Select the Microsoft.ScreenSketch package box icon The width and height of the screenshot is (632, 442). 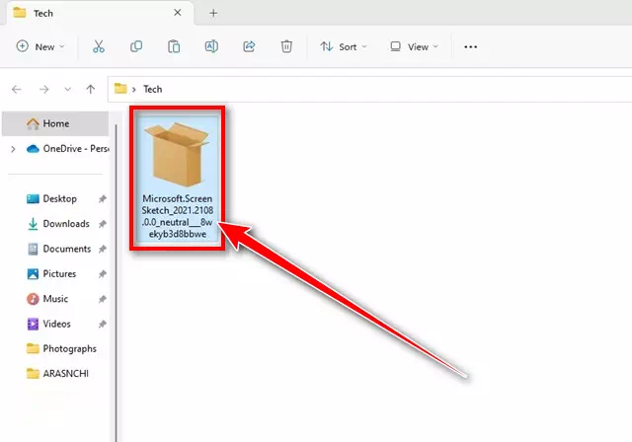pos(177,155)
